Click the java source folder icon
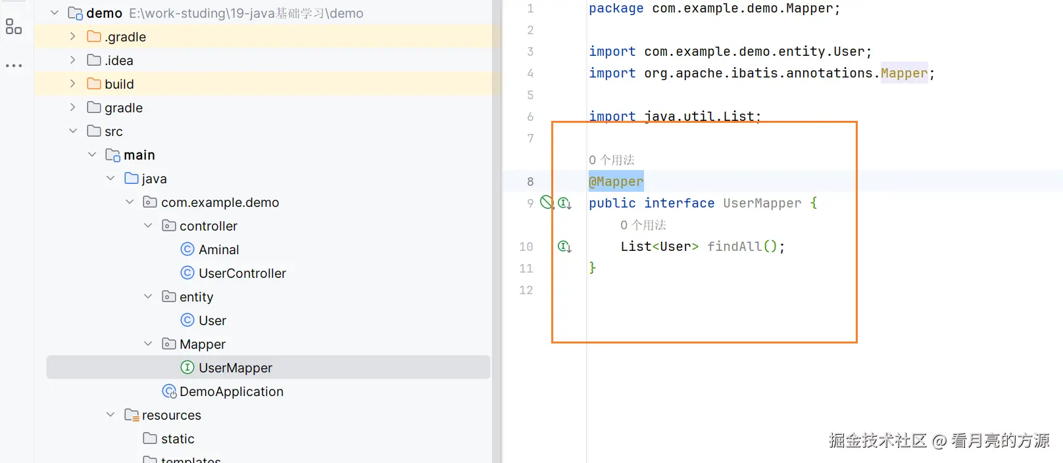 pos(131,179)
